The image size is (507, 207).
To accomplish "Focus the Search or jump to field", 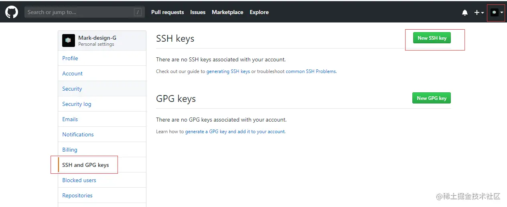I will click(x=78, y=12).
